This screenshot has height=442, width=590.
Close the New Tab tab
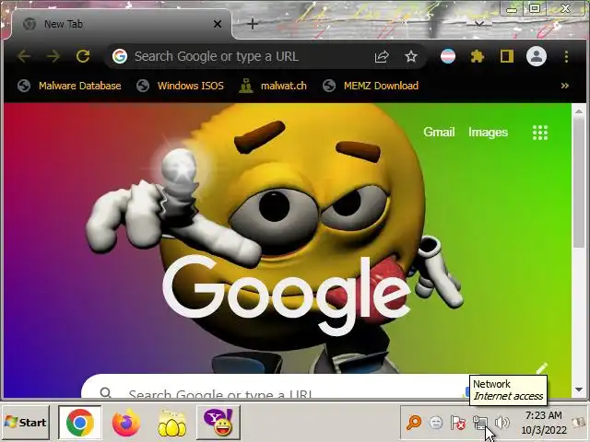[x=218, y=24]
